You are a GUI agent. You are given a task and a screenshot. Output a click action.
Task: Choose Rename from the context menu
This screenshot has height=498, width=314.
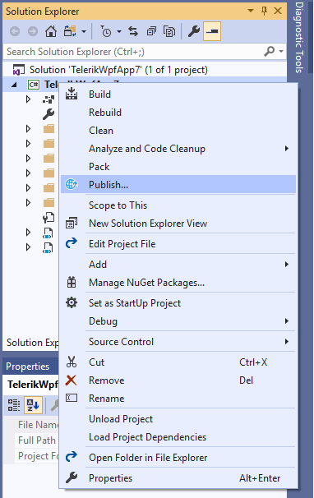coord(178,399)
